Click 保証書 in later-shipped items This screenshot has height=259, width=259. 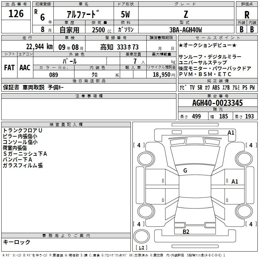pos(11,87)
